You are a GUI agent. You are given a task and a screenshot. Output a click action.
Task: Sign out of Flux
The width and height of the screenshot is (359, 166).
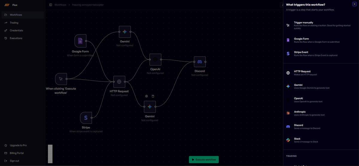pos(23,161)
